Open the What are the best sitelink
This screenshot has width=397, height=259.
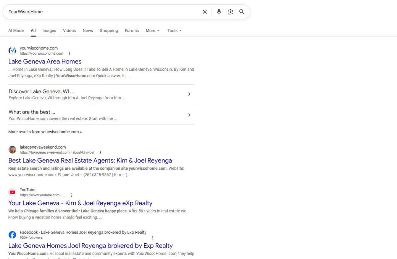(32, 112)
